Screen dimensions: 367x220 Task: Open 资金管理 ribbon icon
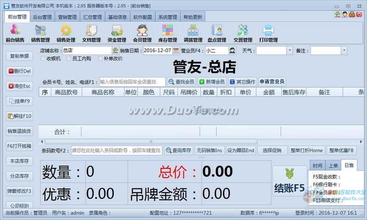117,33
